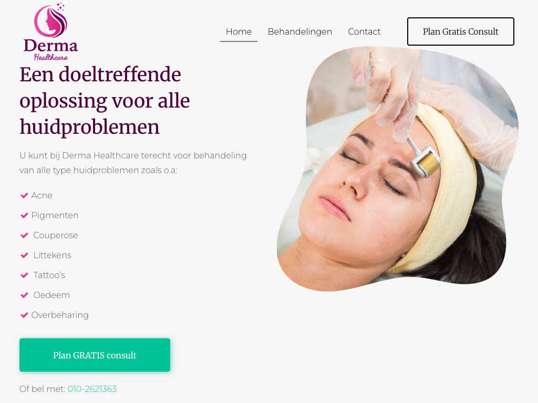Image resolution: width=538 pixels, height=403 pixels.
Task: Call the phone number 010-2621363 link
Action: [92, 389]
